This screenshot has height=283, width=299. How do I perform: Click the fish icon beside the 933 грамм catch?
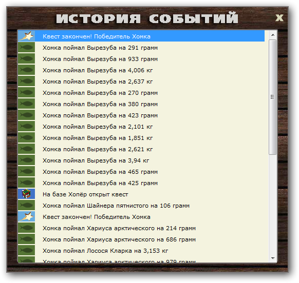click(x=27, y=58)
